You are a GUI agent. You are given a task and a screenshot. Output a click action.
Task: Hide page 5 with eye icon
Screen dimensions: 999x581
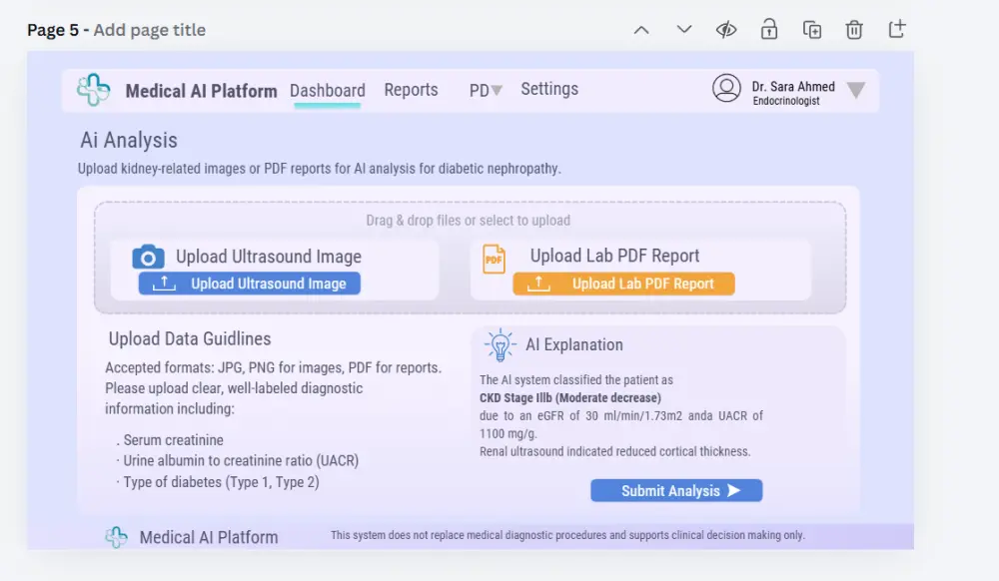click(726, 30)
